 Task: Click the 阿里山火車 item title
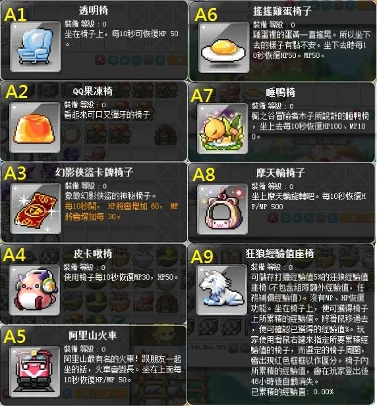click(x=93, y=336)
